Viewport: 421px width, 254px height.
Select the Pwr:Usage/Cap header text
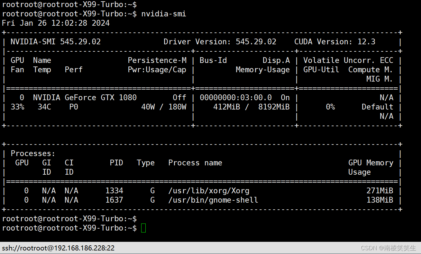tap(157, 70)
